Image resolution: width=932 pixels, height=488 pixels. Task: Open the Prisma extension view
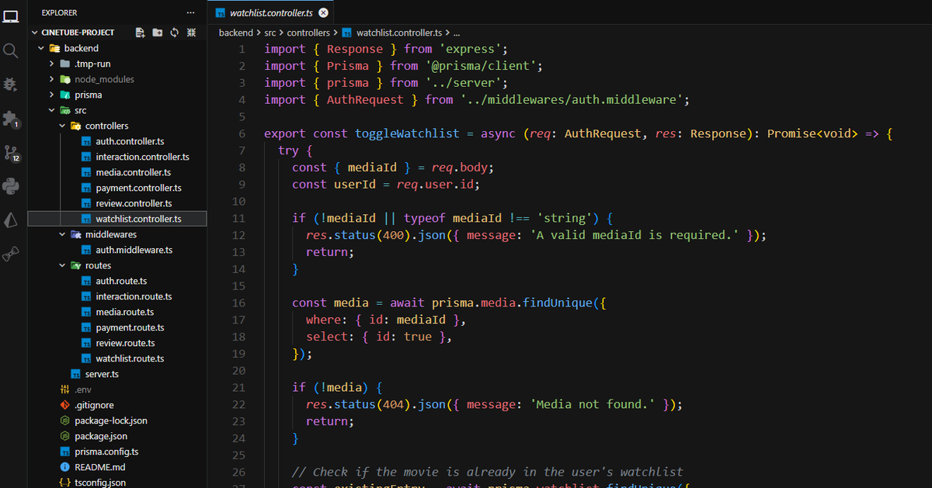(11, 220)
